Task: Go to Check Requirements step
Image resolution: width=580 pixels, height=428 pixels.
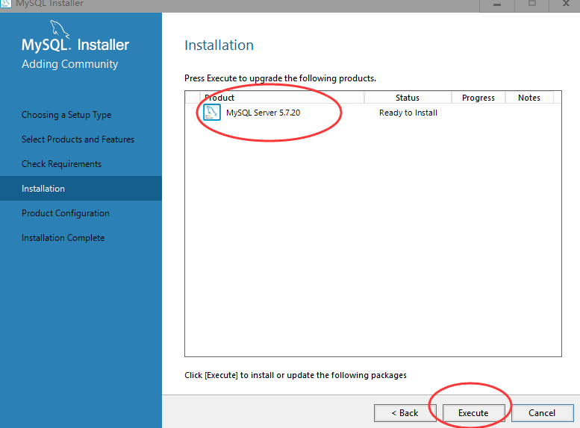Action: point(61,164)
